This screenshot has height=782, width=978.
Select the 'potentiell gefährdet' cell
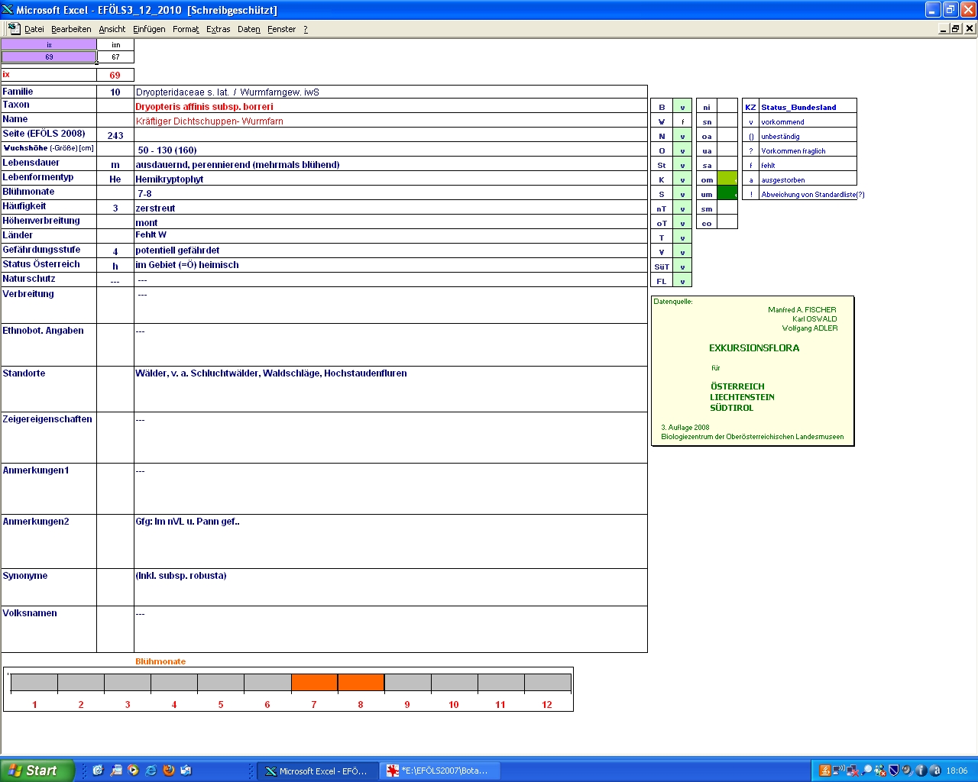coord(390,250)
